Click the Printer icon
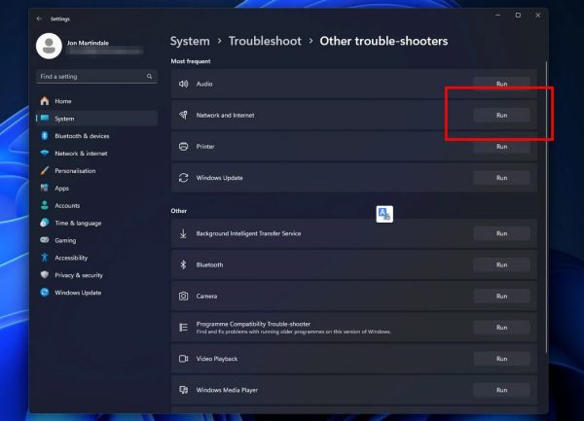This screenshot has width=584, height=421. click(183, 146)
